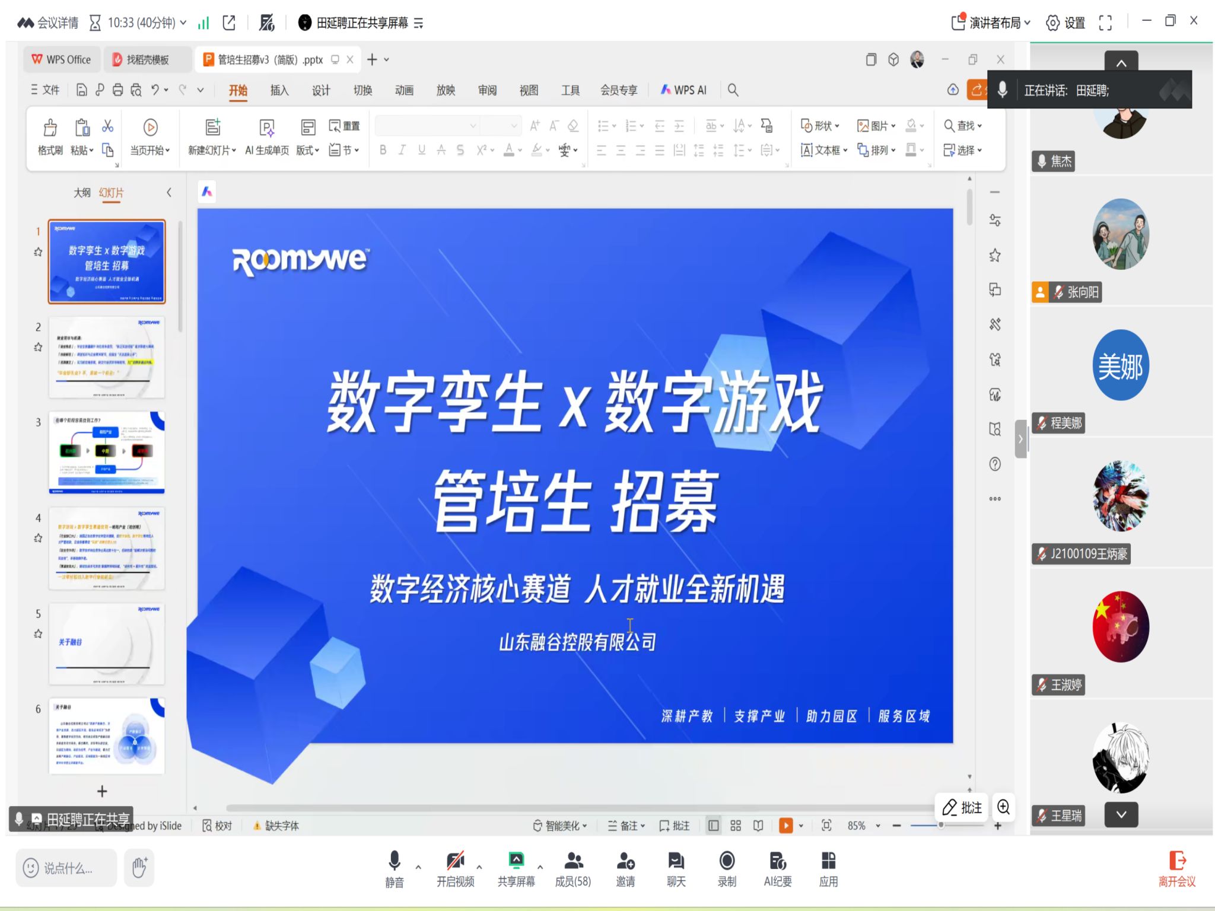Adjust the slide zoom slider
This screenshot has height=911, width=1215.
tap(940, 826)
